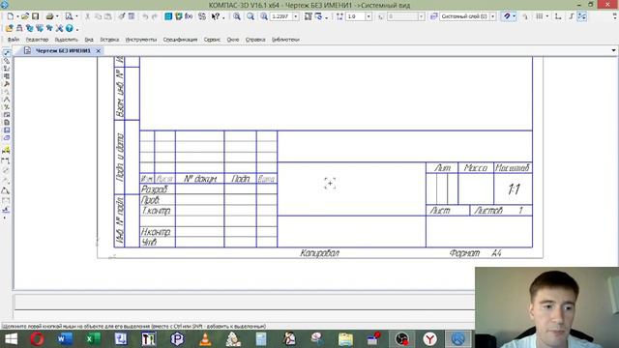Open the Файл menu
619x348 pixels.
pos(14,40)
